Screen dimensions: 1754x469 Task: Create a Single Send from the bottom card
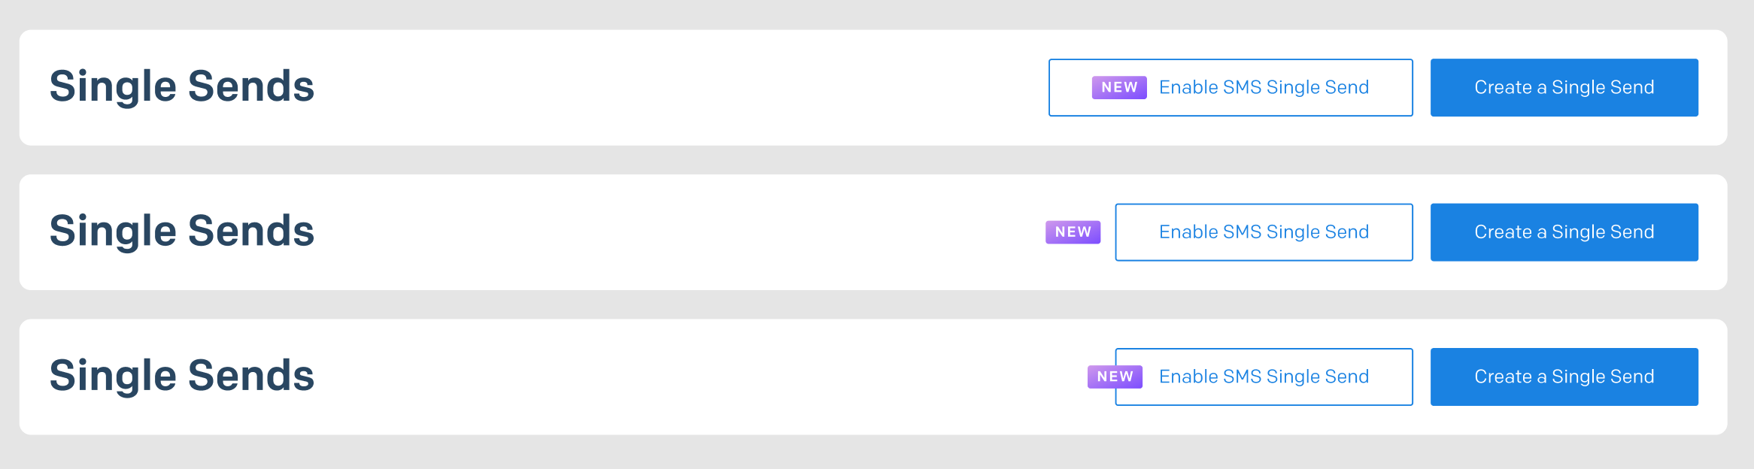pos(1564,377)
